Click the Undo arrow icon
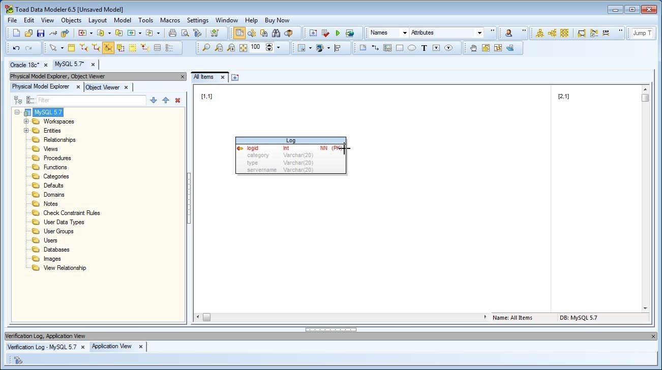The height and width of the screenshot is (370, 662). coord(16,48)
